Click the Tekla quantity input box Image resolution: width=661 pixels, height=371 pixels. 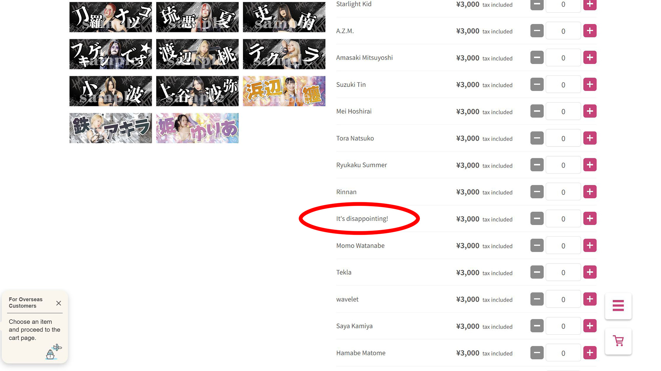pos(563,272)
